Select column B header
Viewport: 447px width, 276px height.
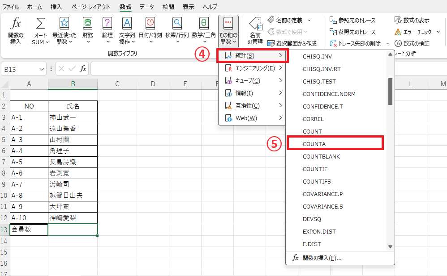click(x=73, y=84)
